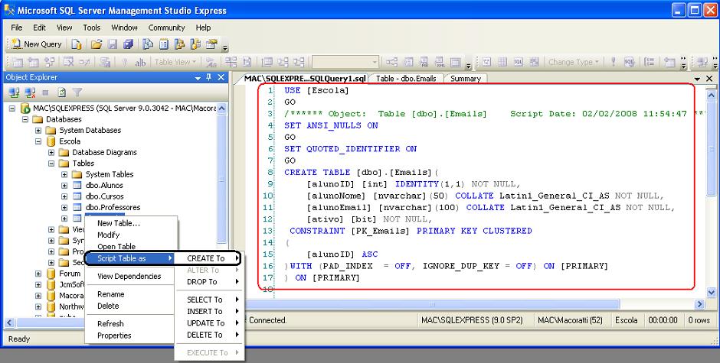Click the Disconnect icon in Object Explorer

31,92
